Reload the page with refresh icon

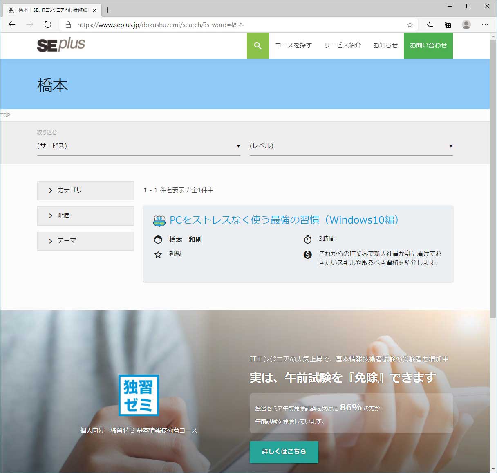click(48, 25)
